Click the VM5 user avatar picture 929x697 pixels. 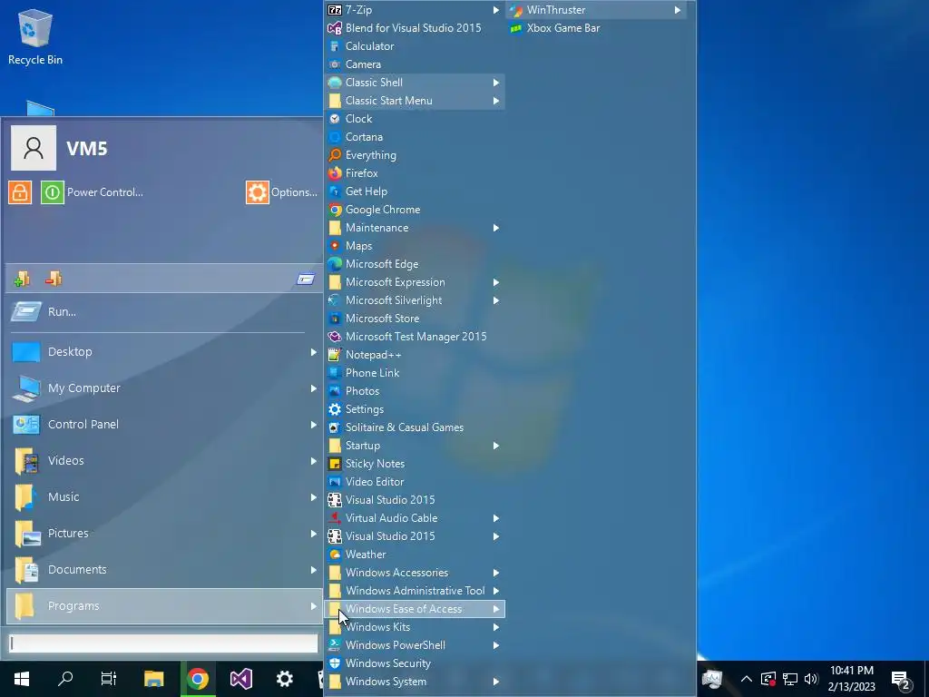(x=34, y=148)
